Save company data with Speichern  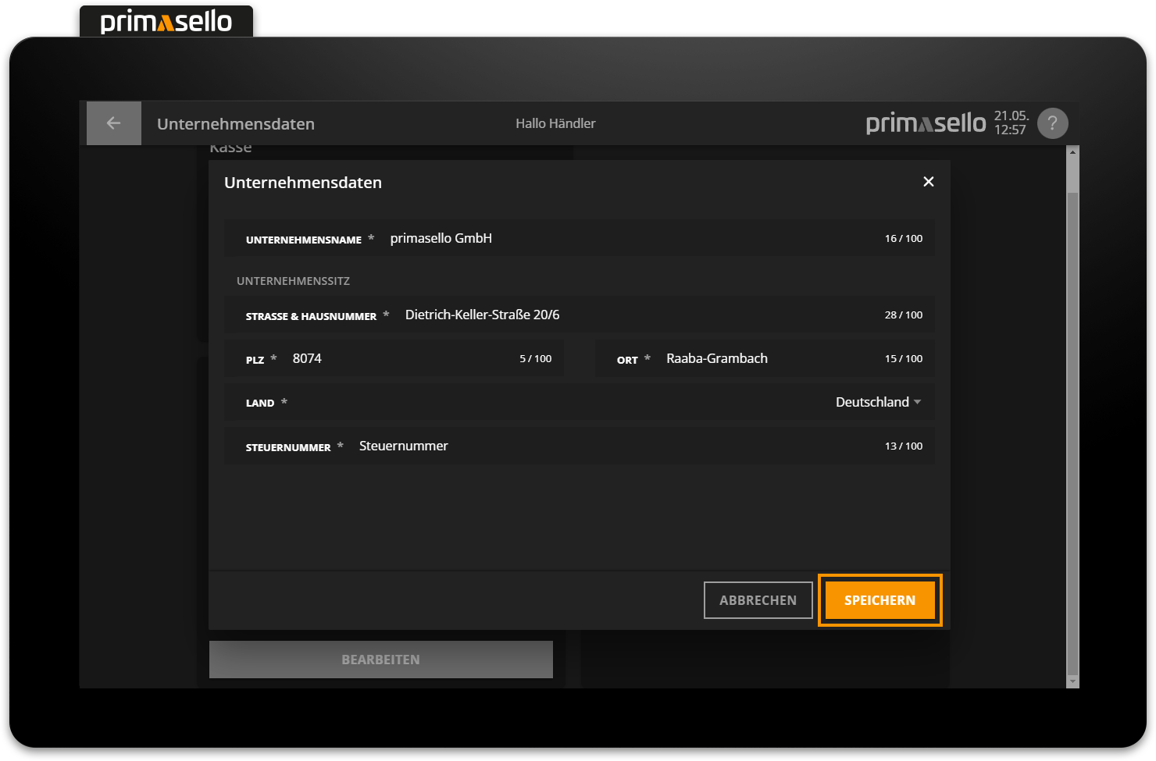[x=879, y=600]
